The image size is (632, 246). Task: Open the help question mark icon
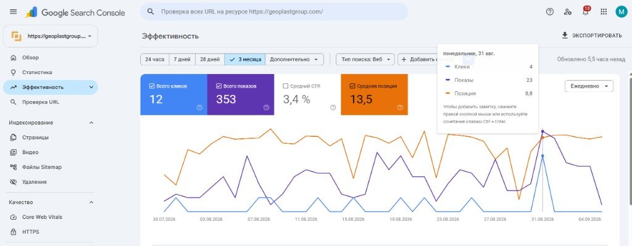pyautogui.click(x=550, y=12)
